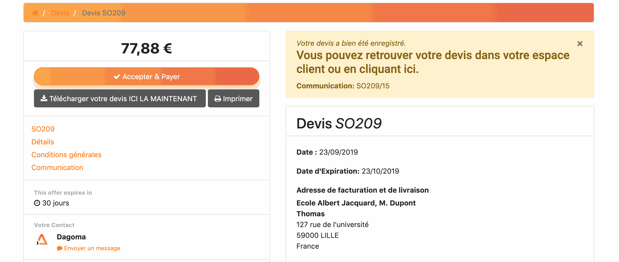Click the home icon in breadcrumb
The width and height of the screenshot is (619, 262).
coord(35,13)
